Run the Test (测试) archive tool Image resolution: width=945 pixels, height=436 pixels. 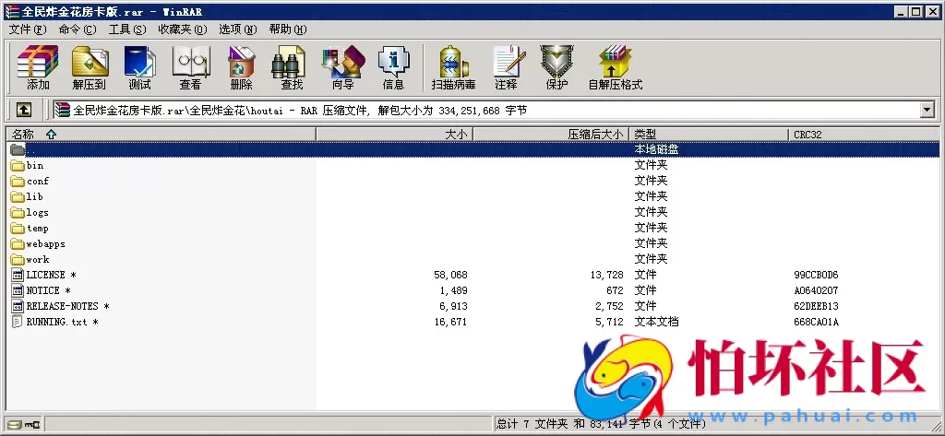140,67
